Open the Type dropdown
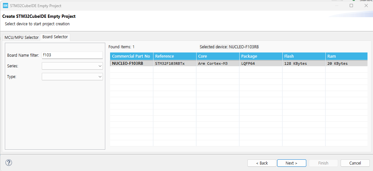 coord(72,76)
